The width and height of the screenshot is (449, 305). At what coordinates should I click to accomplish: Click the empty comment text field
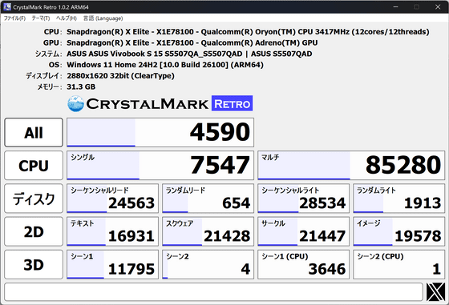(213, 292)
